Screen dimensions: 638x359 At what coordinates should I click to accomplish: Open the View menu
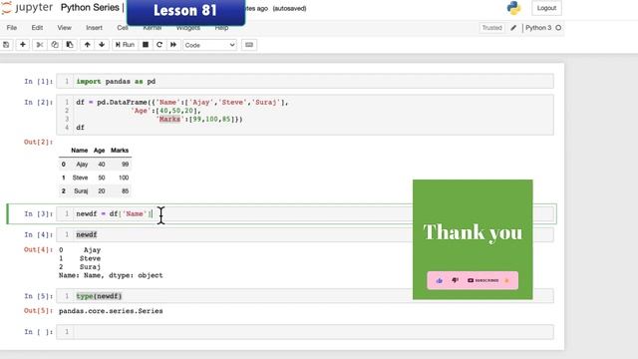pyautogui.click(x=64, y=28)
